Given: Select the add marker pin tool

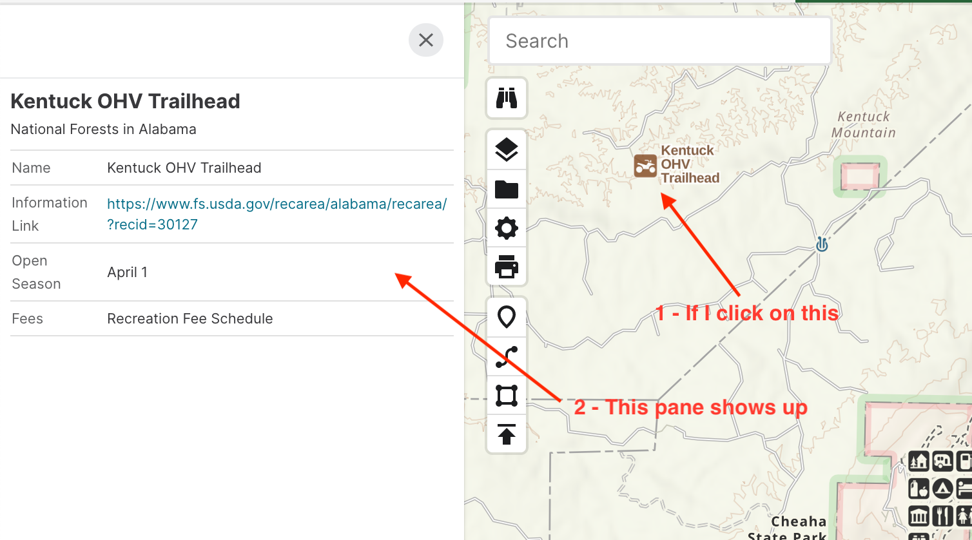Looking at the screenshot, I should tap(507, 317).
